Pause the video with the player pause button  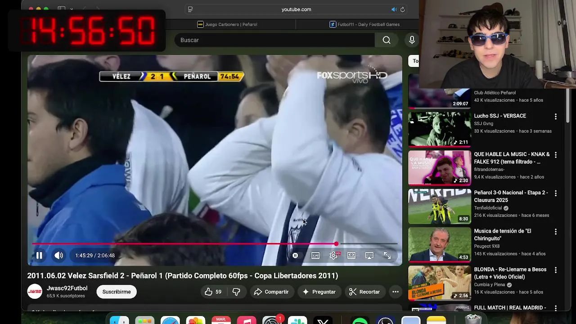(x=39, y=255)
